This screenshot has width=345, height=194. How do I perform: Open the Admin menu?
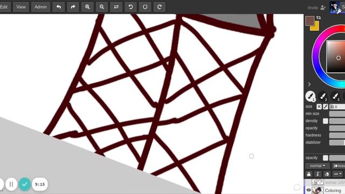(41, 7)
